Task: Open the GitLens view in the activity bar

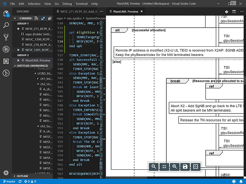Action: (6, 73)
